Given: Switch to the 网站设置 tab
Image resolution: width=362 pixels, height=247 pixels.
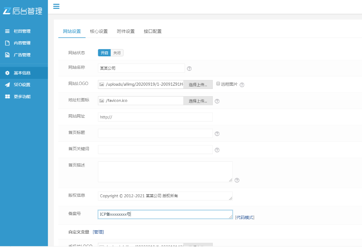Looking at the screenshot, I should [x=72, y=31].
